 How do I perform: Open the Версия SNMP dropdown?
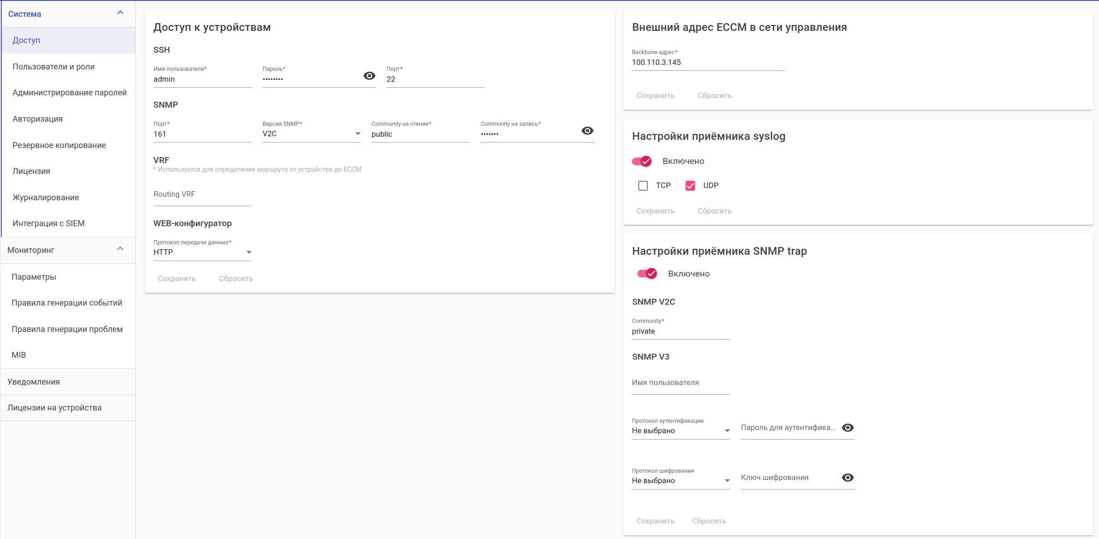pos(311,134)
